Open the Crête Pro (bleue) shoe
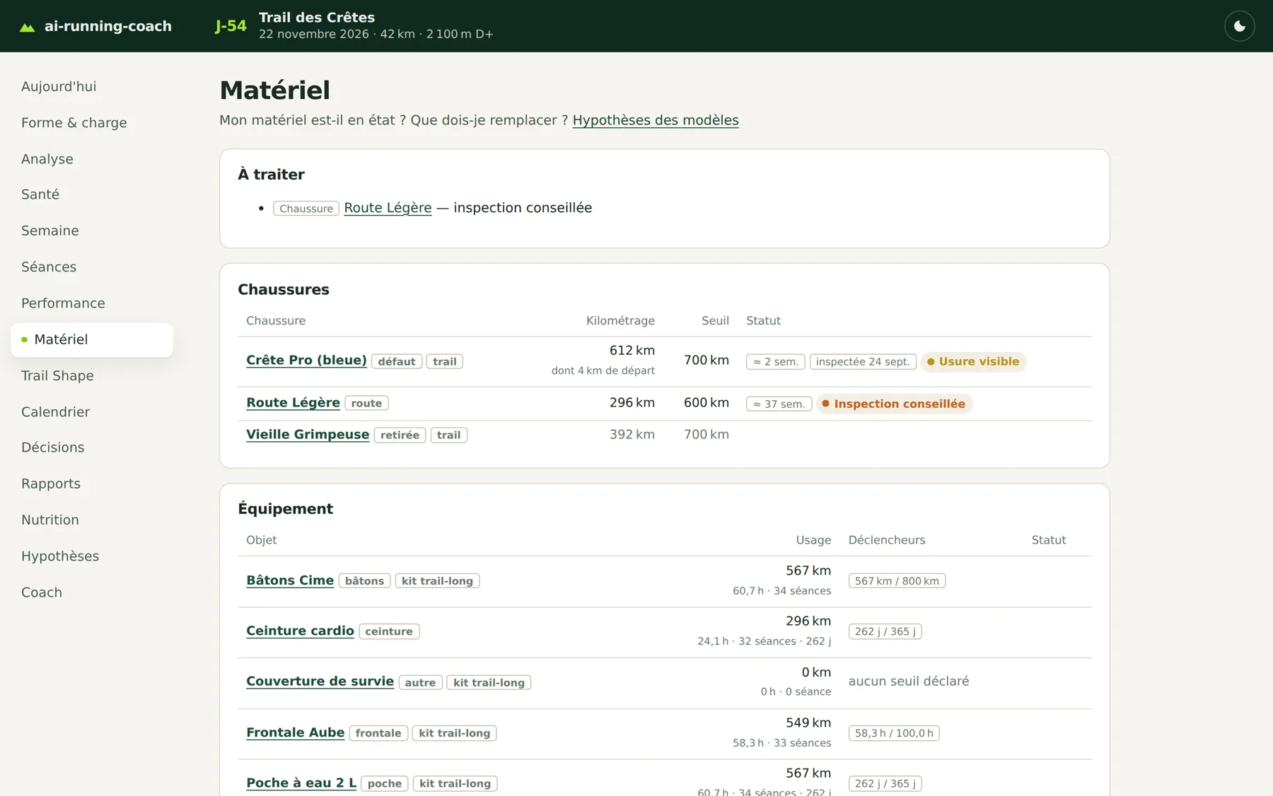This screenshot has width=1273, height=796. [306, 361]
